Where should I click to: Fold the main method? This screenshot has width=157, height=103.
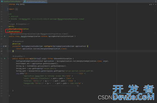coord(8,59)
